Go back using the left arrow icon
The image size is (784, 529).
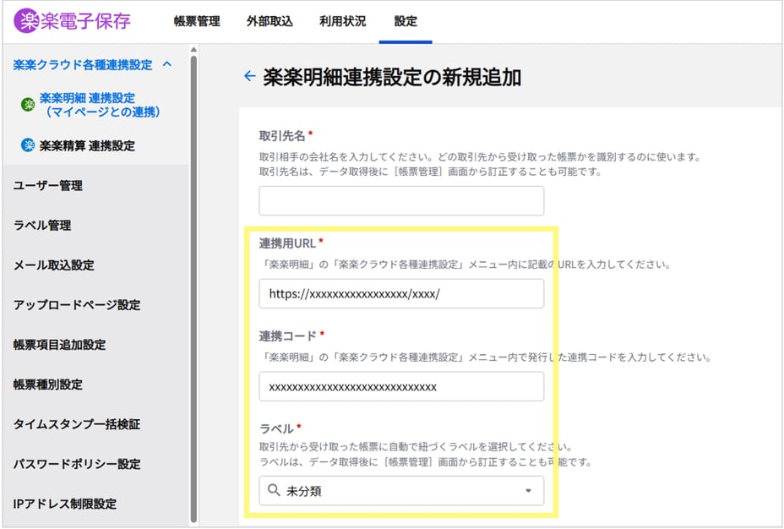click(x=249, y=76)
